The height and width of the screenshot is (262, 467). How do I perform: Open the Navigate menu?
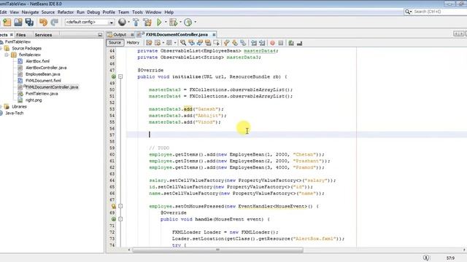pyautogui.click(x=30, y=12)
